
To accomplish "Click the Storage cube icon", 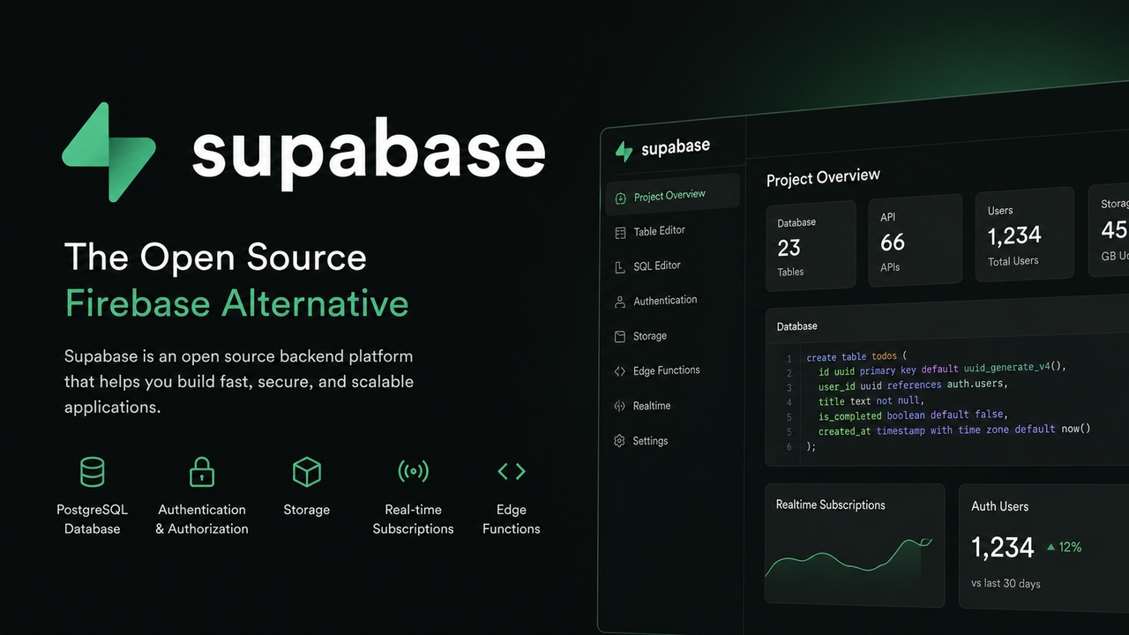I will click(307, 472).
